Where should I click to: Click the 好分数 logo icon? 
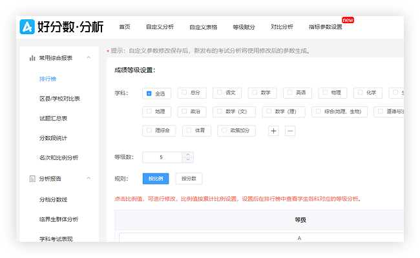(x=27, y=26)
